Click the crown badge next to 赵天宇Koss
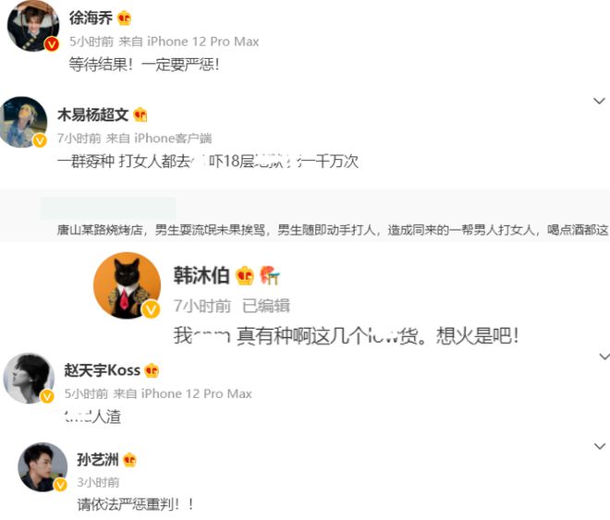This screenshot has width=610, height=520. [x=152, y=370]
